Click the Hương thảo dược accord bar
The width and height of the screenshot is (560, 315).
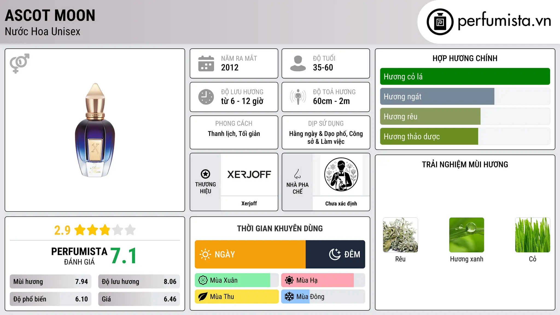pyautogui.click(x=465, y=136)
